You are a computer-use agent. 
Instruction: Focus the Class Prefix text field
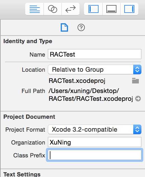click(x=95, y=155)
